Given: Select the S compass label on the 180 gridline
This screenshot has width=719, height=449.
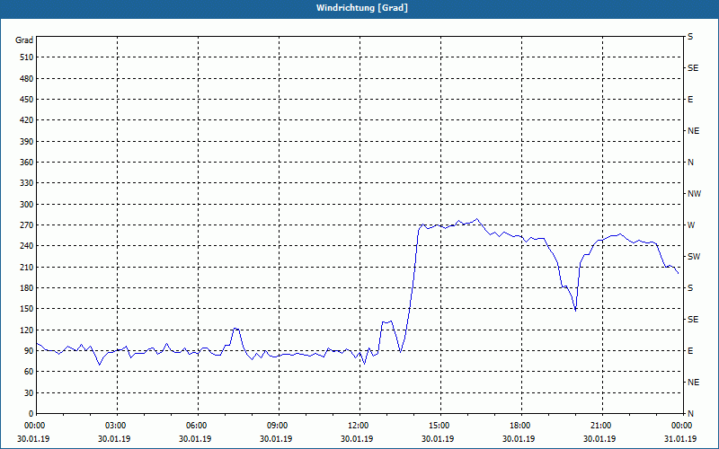Looking at the screenshot, I should tap(690, 288).
